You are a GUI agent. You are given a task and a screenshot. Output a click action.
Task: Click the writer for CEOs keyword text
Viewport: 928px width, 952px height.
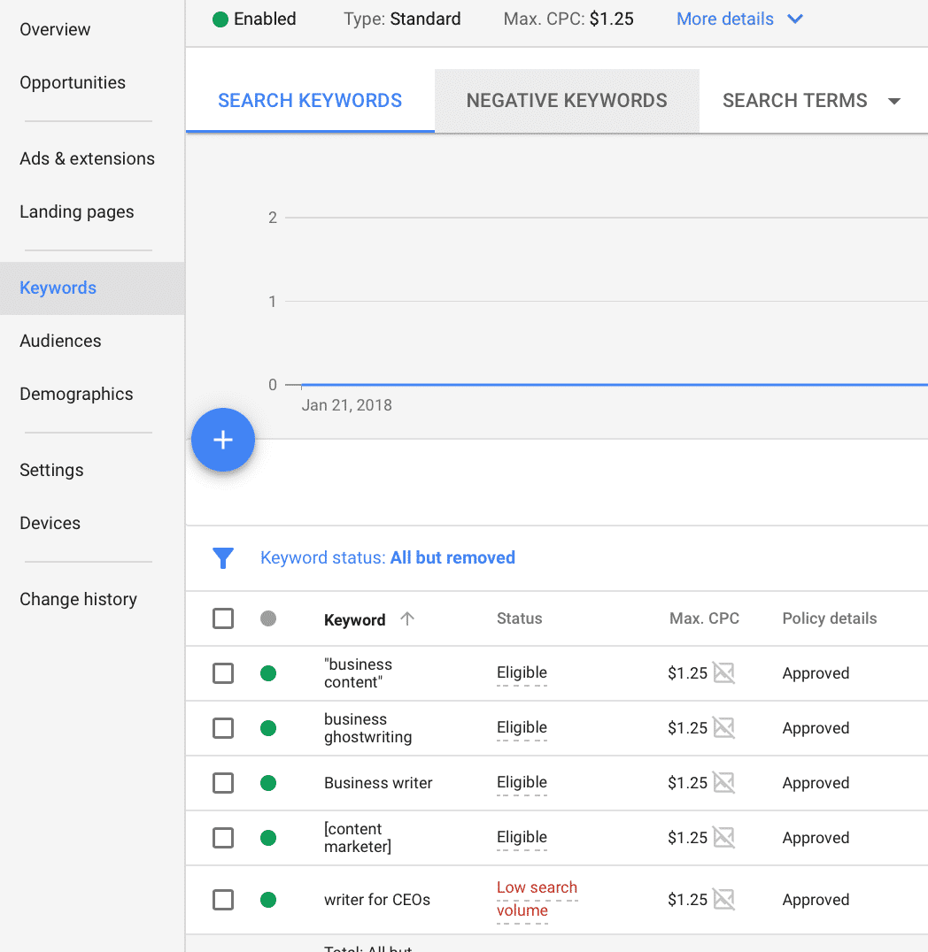(x=377, y=900)
